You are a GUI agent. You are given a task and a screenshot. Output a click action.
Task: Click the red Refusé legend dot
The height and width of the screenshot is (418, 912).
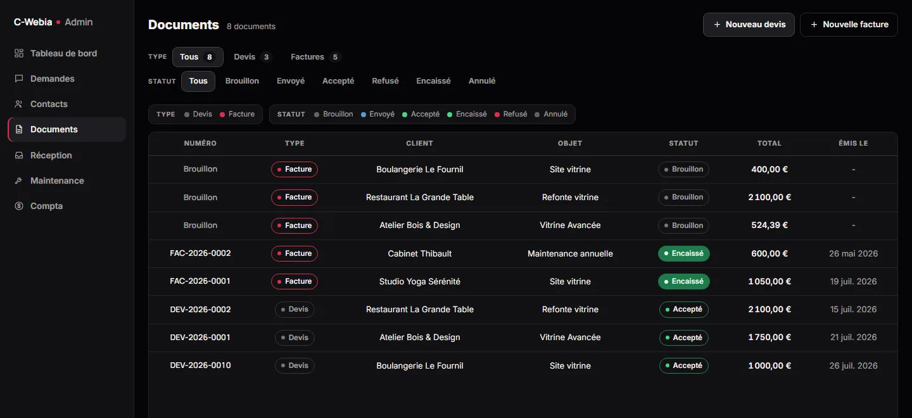coord(498,115)
